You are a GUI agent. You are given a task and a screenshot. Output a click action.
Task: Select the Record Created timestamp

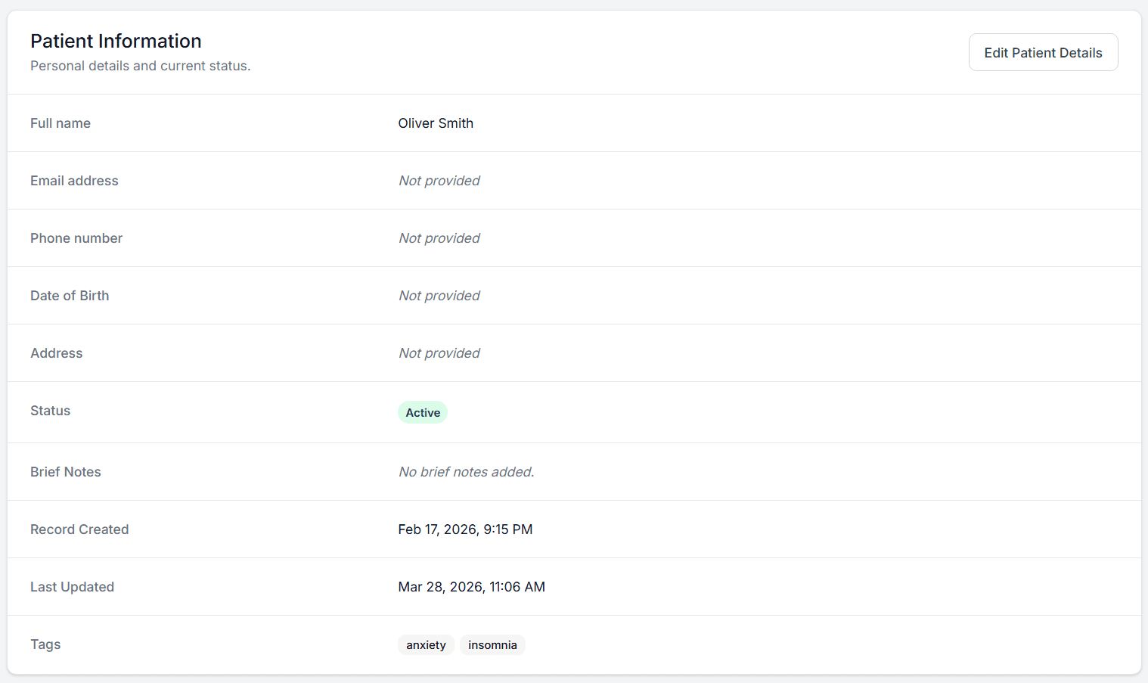tap(465, 529)
